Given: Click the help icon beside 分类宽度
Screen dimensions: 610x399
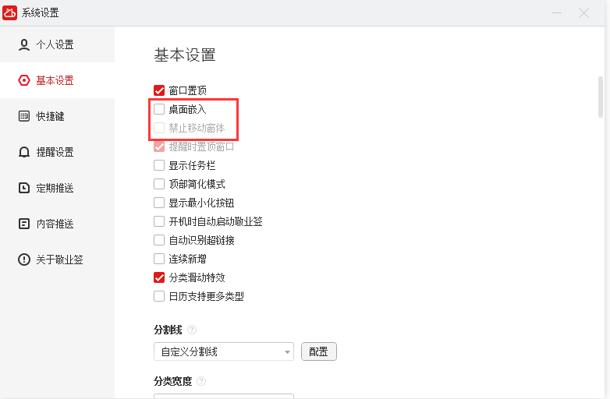Looking at the screenshot, I should point(201,381).
